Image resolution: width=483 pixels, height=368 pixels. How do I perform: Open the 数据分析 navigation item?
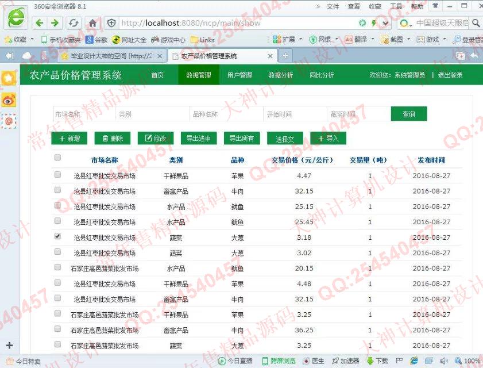coord(281,75)
